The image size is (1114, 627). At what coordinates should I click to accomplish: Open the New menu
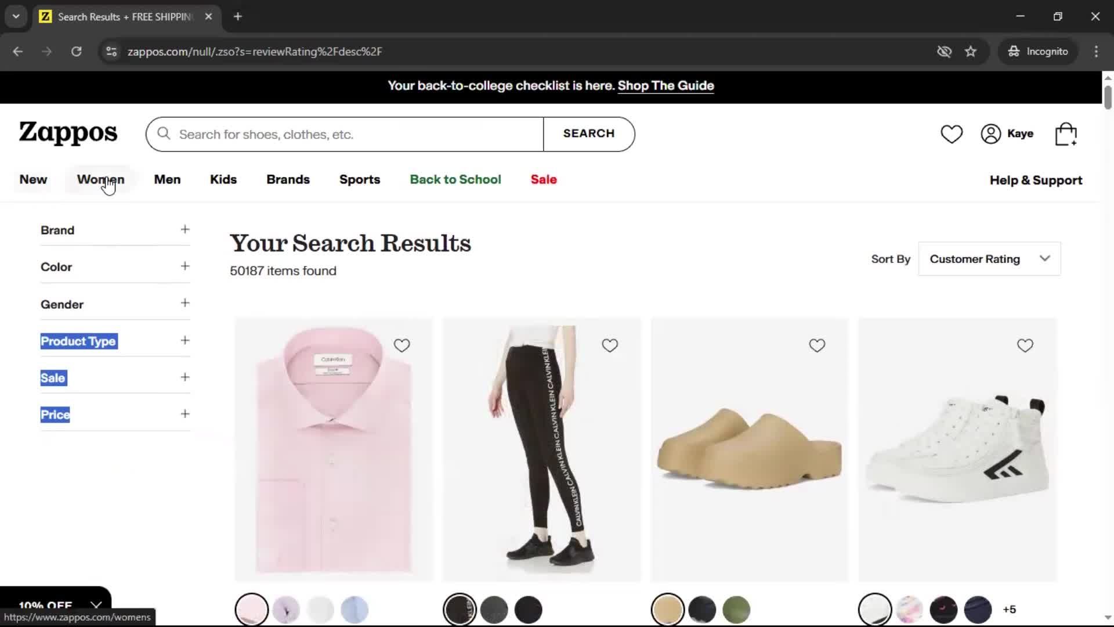tap(33, 179)
